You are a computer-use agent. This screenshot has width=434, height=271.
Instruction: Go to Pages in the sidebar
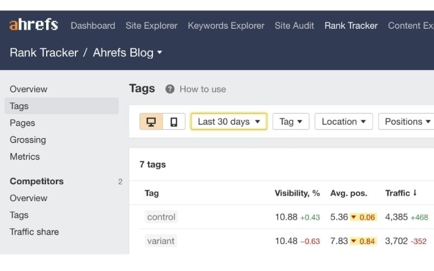pyautogui.click(x=22, y=123)
